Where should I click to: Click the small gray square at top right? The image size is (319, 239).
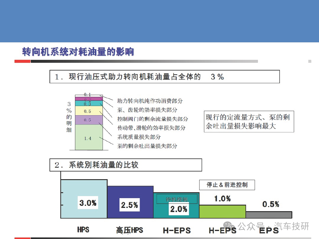pyautogui.click(x=310, y=61)
